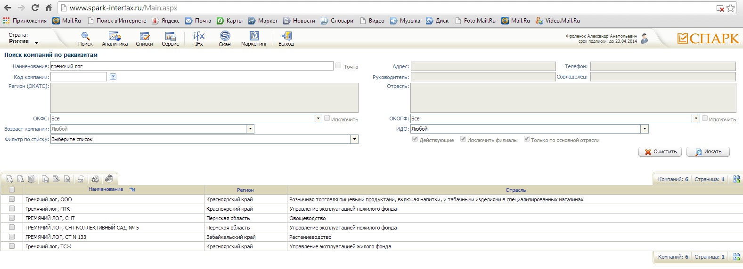Expand the ОКФС dropdown

(x=318, y=119)
